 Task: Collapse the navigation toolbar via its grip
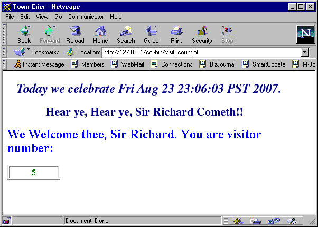tap(4, 34)
